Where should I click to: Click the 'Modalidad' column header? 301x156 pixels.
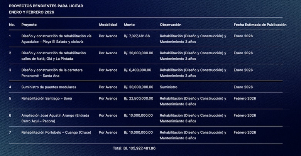pos(108,25)
